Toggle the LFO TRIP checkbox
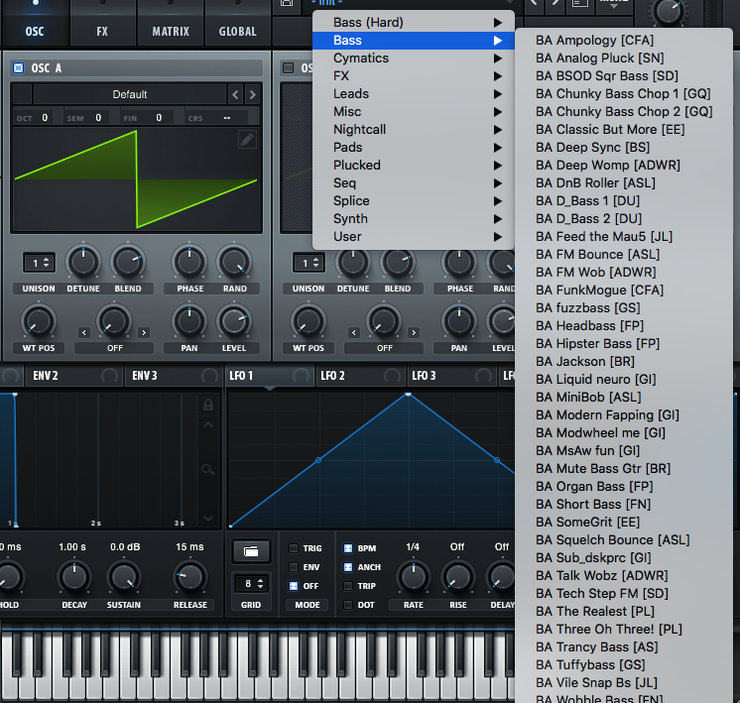Screen dimensions: 740x703 click(348, 586)
